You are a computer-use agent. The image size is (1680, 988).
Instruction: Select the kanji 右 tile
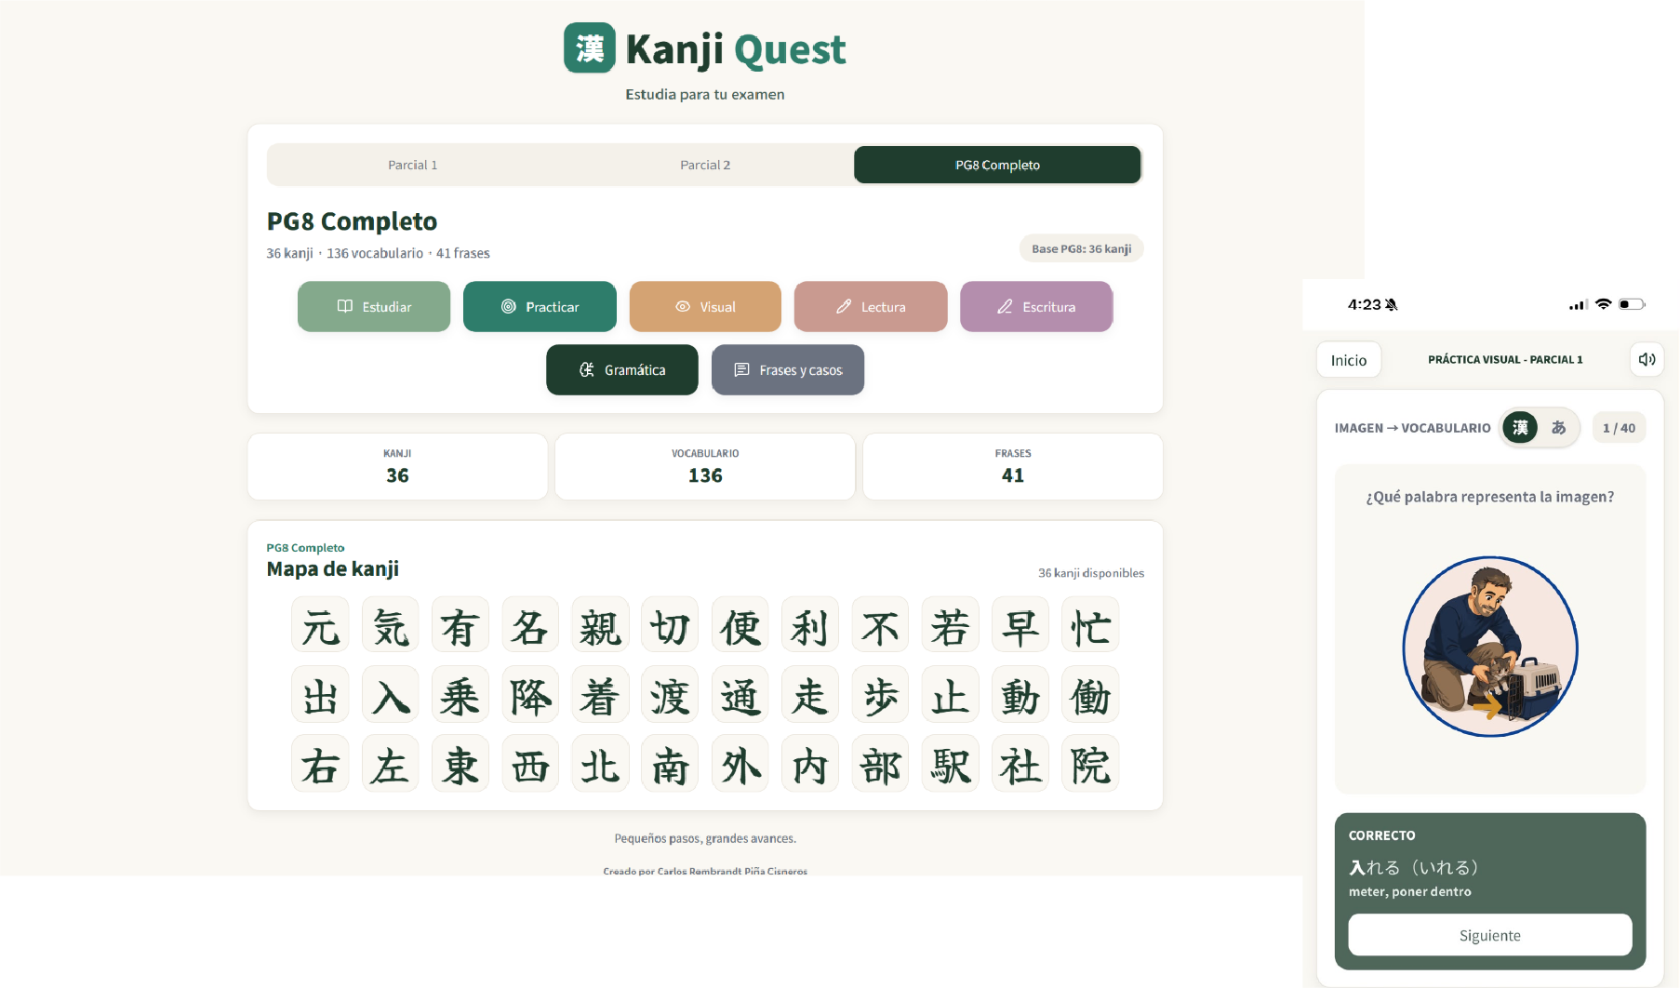pyautogui.click(x=320, y=764)
